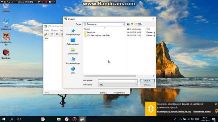Select Рабочий стол in places bar

(73, 42)
